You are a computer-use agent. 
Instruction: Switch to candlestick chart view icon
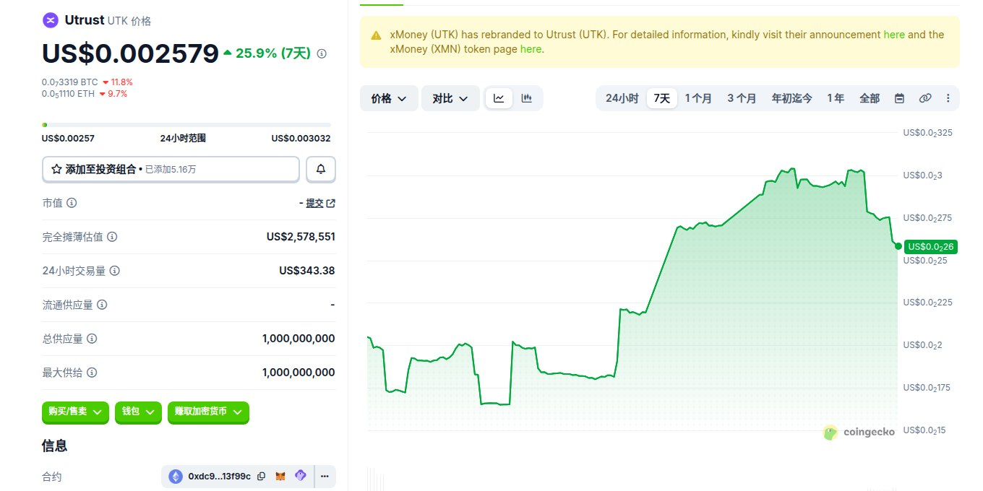(526, 98)
